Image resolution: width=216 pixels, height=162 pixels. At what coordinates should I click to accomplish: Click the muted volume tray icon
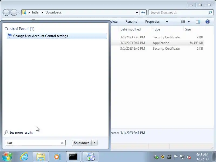click(189, 157)
